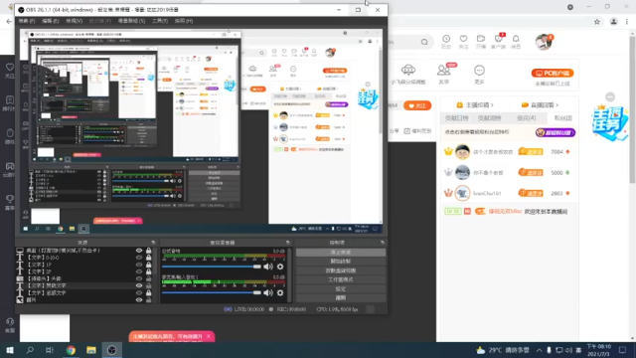Toggle lock on the first desktop source
The image size is (636, 358).
[x=148, y=251]
